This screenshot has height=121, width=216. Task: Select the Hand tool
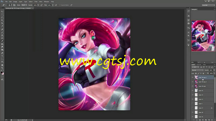[2, 65]
